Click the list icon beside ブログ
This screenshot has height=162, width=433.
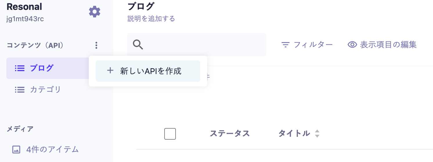(20, 68)
